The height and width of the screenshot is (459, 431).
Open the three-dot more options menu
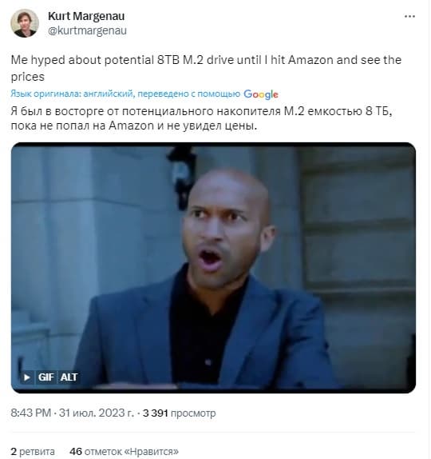409,16
